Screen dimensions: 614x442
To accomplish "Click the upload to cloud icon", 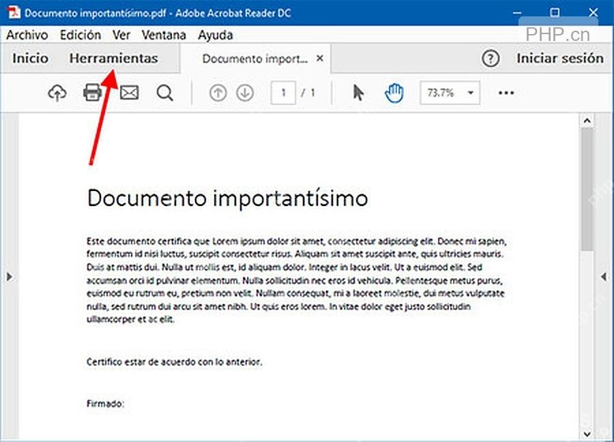I will tap(57, 93).
